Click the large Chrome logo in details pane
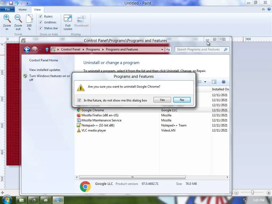Screen dimensions: 272x204 tap(85, 186)
